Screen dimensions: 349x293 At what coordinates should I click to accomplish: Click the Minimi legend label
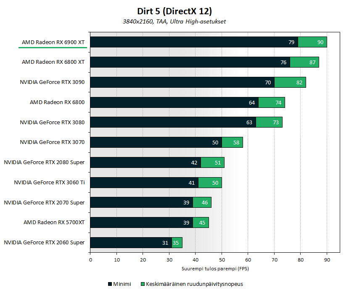pos(122,284)
